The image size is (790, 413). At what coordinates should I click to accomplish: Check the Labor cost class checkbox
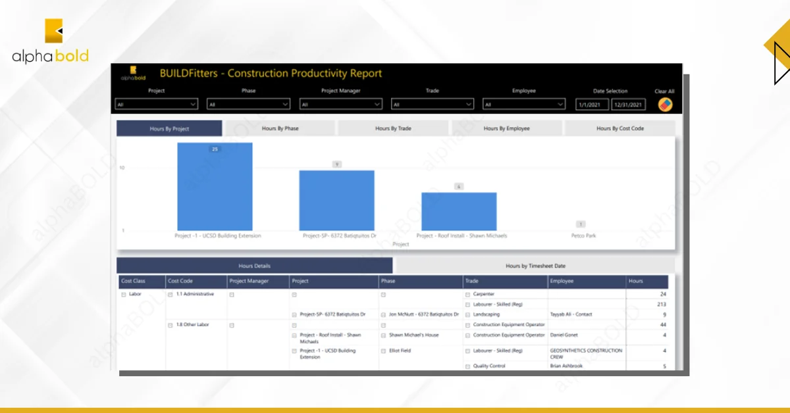(x=123, y=295)
